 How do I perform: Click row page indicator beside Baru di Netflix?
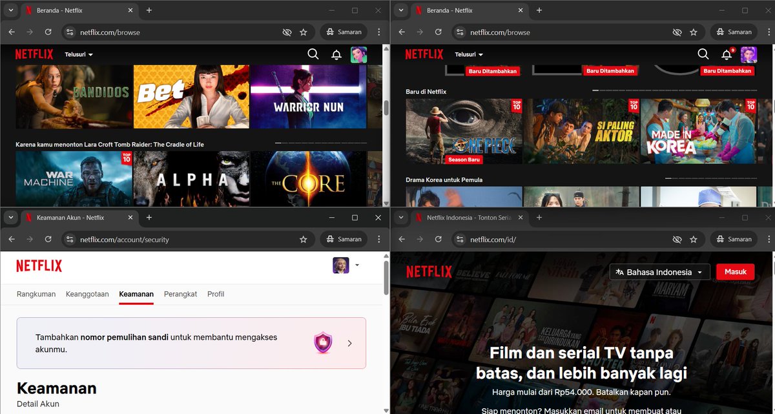(x=674, y=90)
